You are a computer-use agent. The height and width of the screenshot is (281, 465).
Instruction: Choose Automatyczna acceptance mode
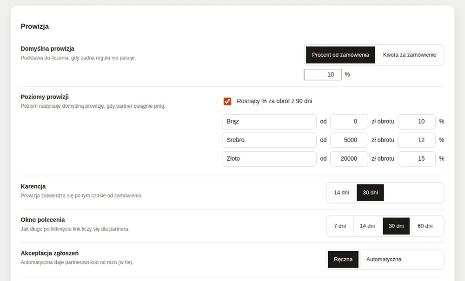(x=384, y=260)
